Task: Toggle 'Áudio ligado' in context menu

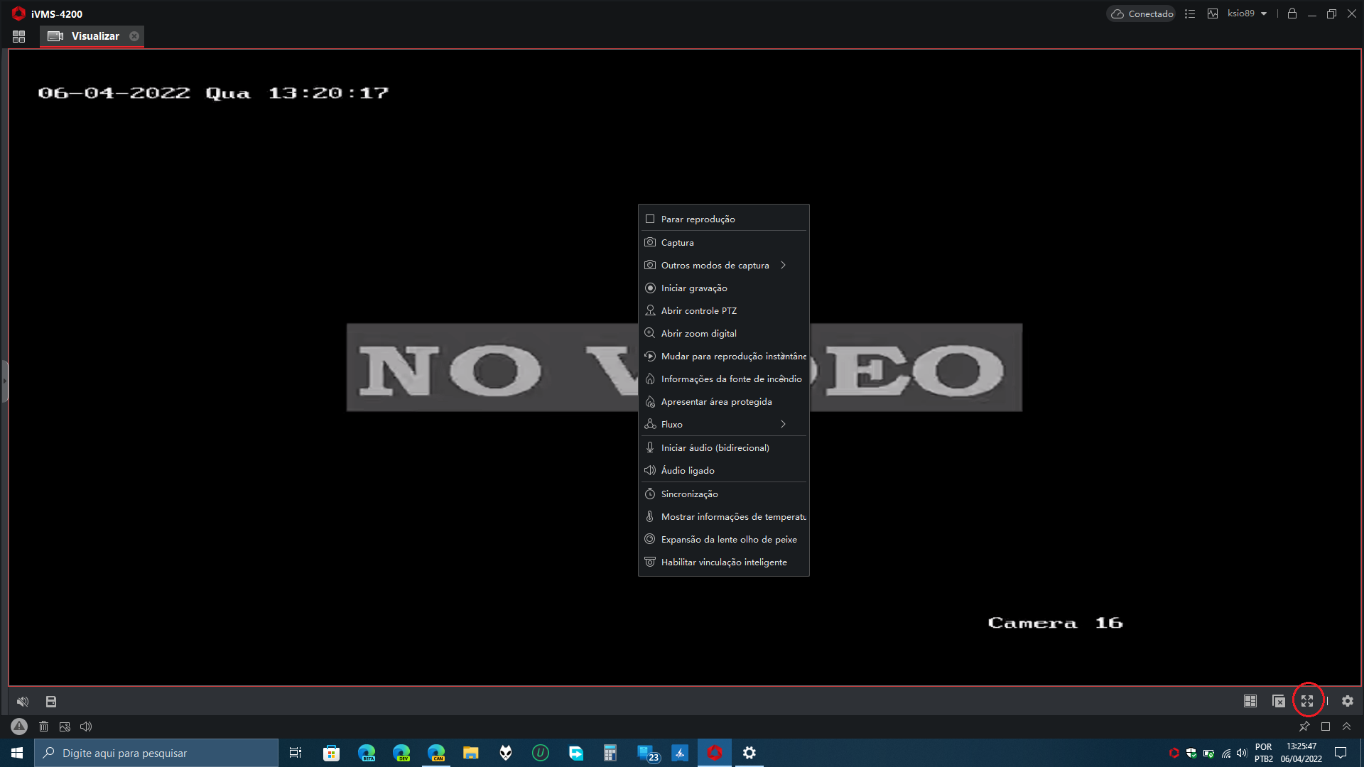Action: 687,470
